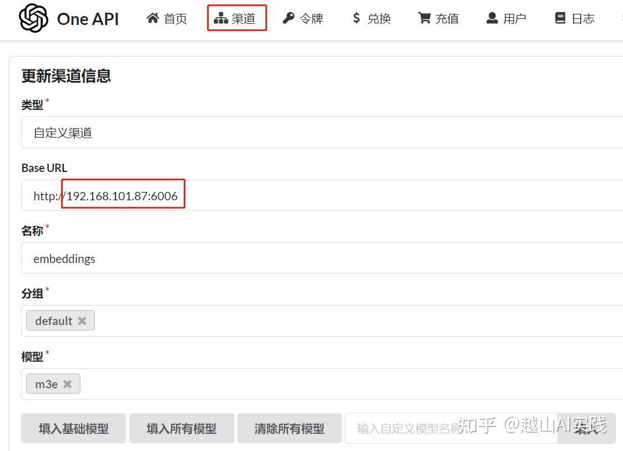Image resolution: width=623 pixels, height=451 pixels.
Task: Expand the 分组 group selection dropdown
Action: pyautogui.click(x=355, y=321)
